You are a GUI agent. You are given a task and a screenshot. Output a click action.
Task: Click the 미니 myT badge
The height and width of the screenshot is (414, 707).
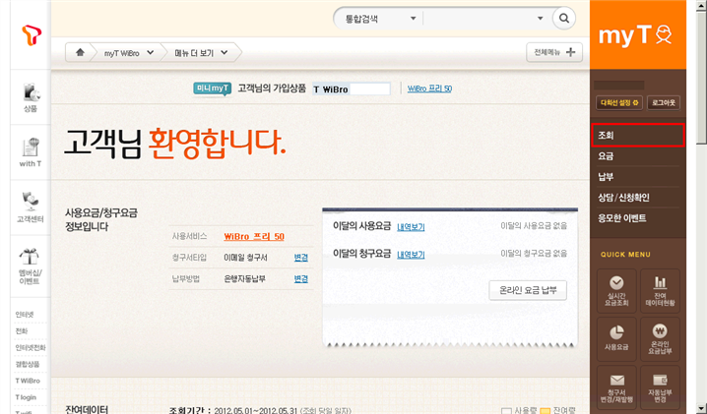click(213, 89)
